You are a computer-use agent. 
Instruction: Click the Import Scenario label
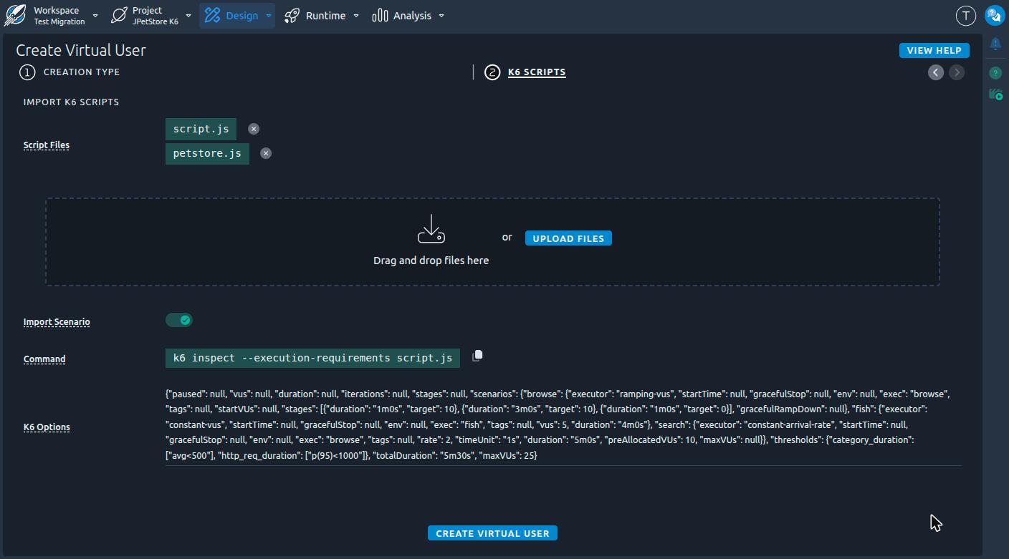(x=57, y=322)
